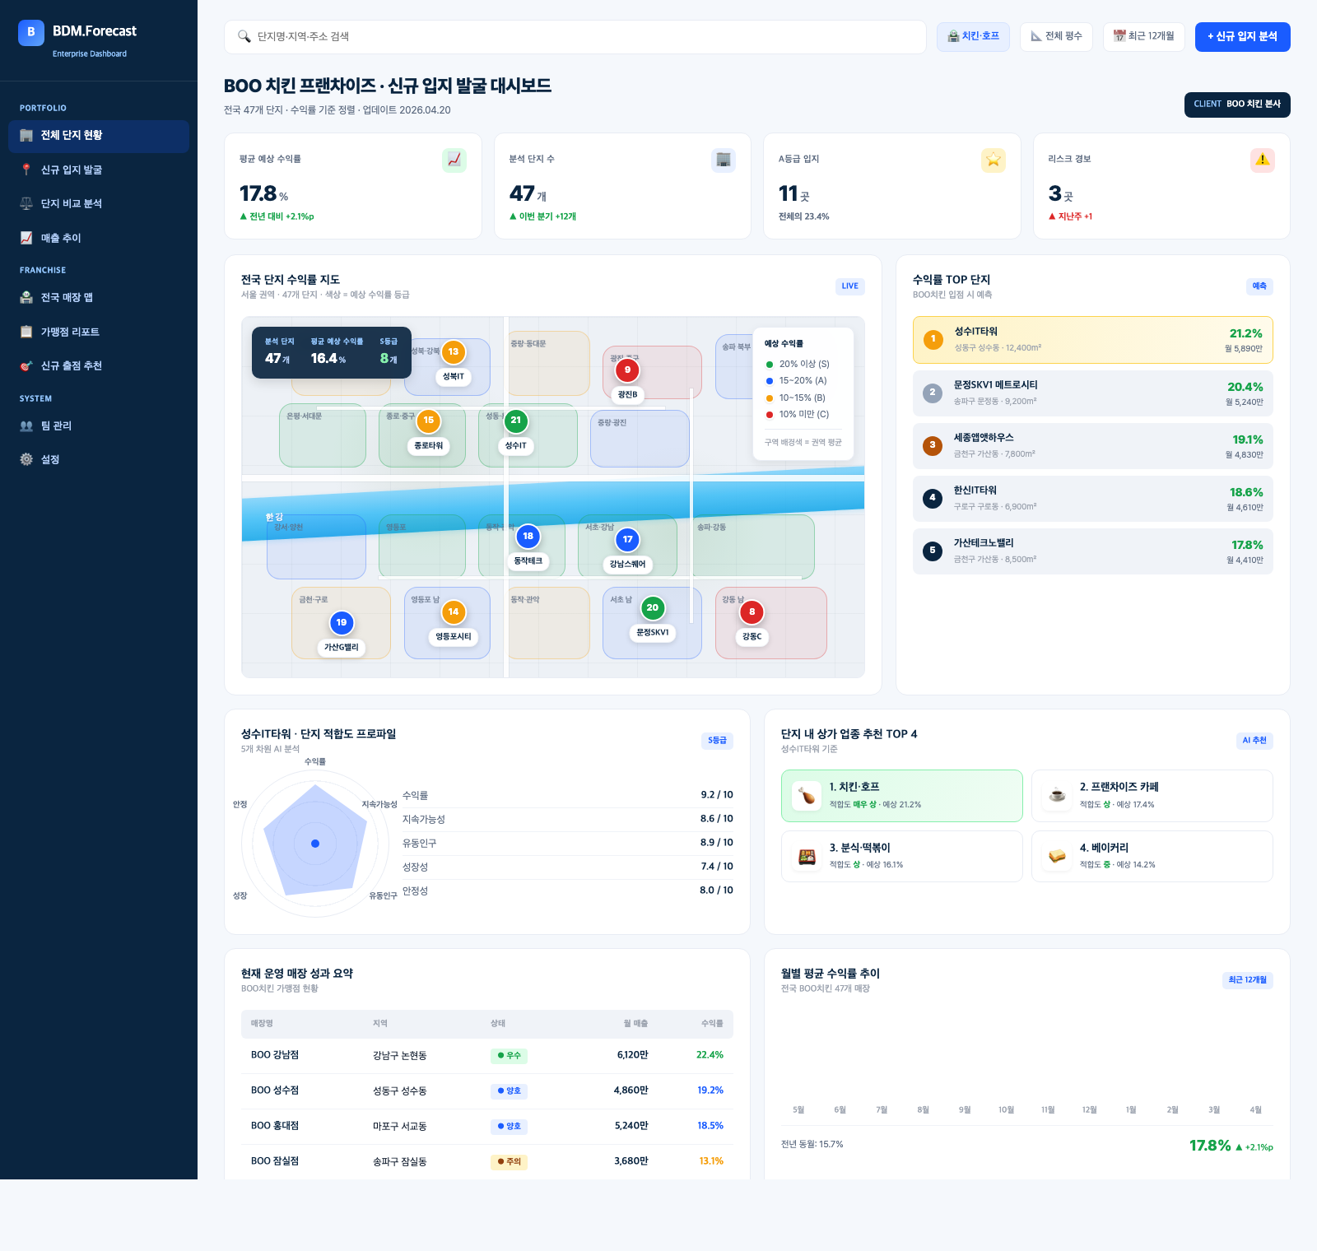Select map marker 9 for 광진B
1317x1251 pixels.
pyautogui.click(x=627, y=370)
